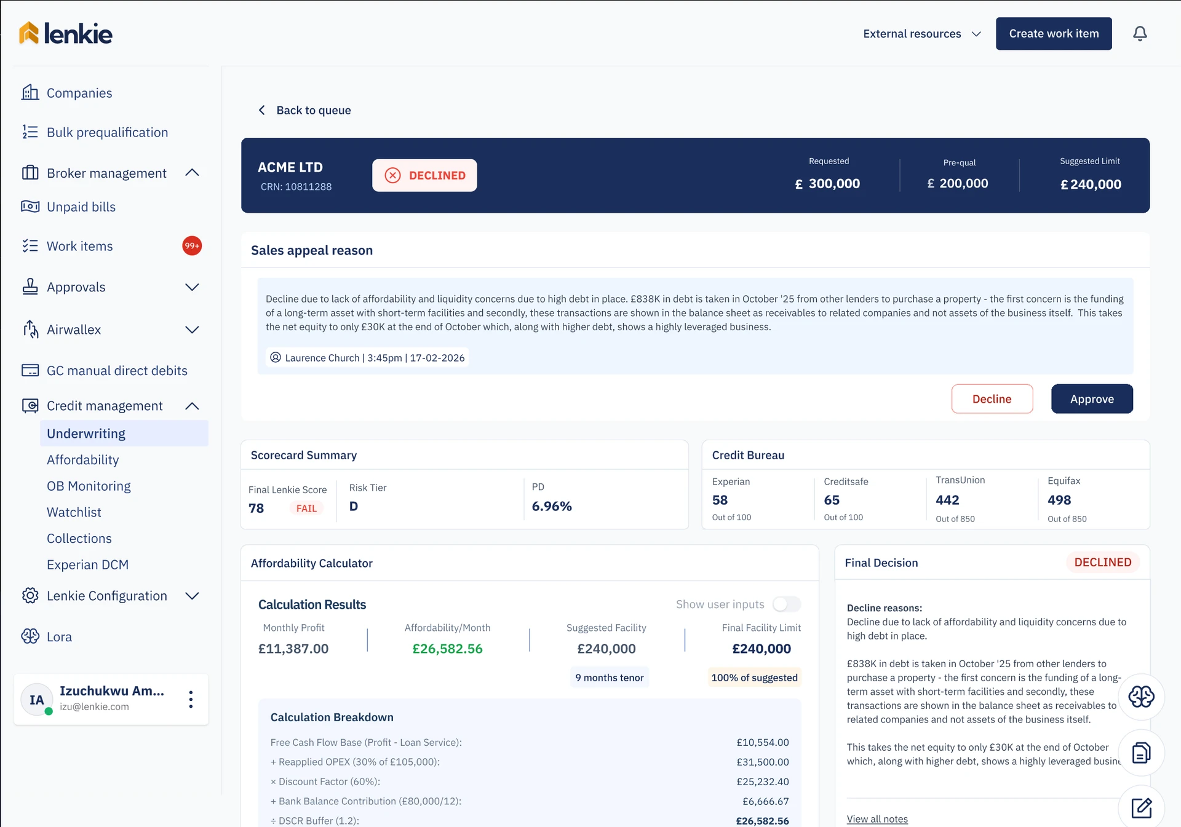1181x827 pixels.
Task: Expand Approvals section chevron
Action: pyautogui.click(x=192, y=287)
